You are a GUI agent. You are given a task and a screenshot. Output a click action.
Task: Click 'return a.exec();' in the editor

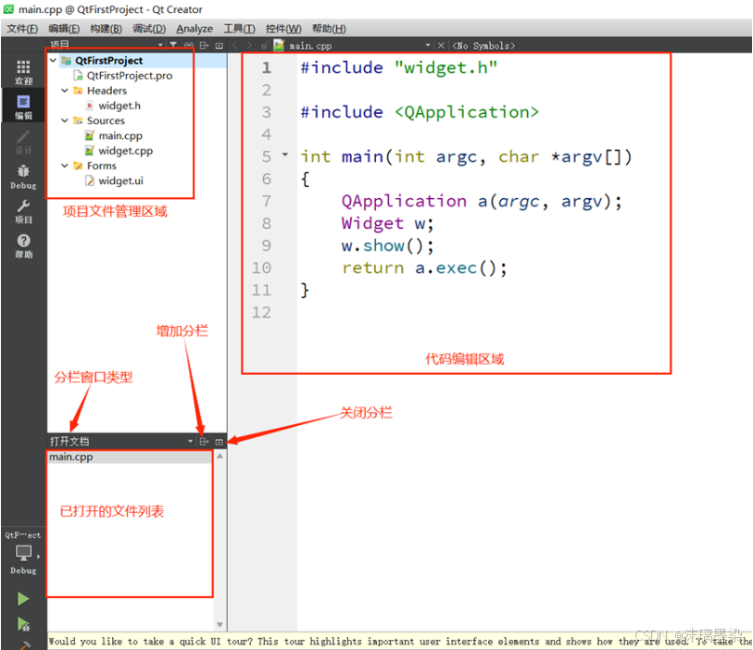coord(424,268)
